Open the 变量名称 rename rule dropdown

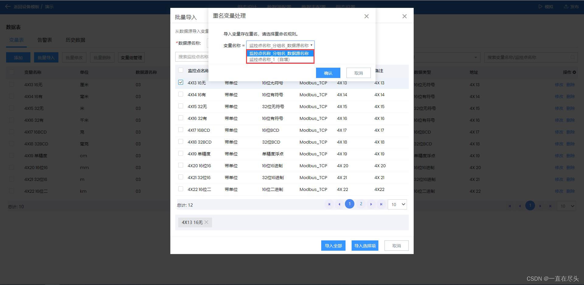280,45
